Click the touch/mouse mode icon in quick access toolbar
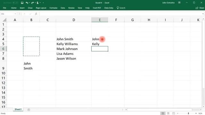 pos(38,3)
